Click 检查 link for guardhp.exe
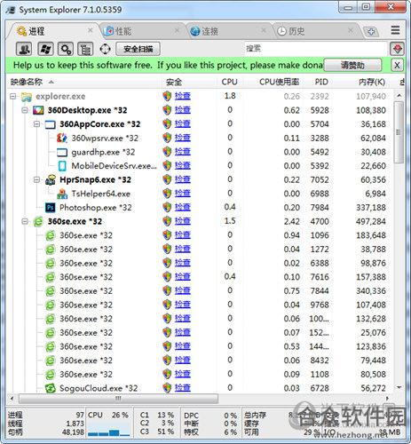 click(x=183, y=152)
